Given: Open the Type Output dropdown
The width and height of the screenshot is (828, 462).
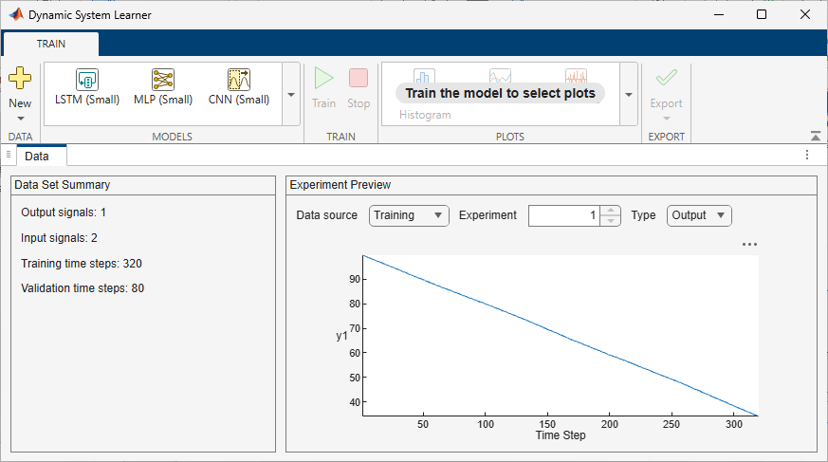Looking at the screenshot, I should pyautogui.click(x=699, y=215).
